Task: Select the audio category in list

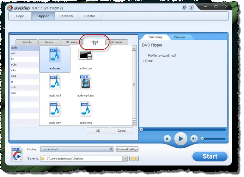Action: (25, 48)
